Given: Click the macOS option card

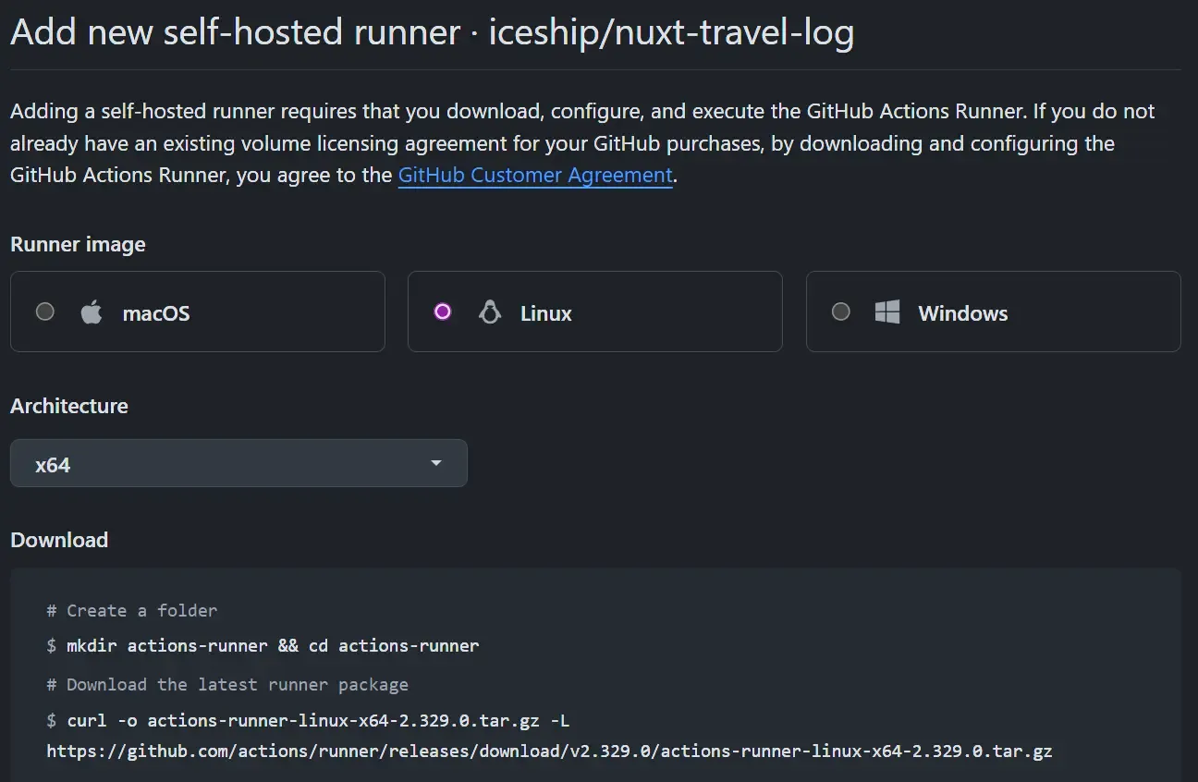Looking at the screenshot, I should (197, 312).
